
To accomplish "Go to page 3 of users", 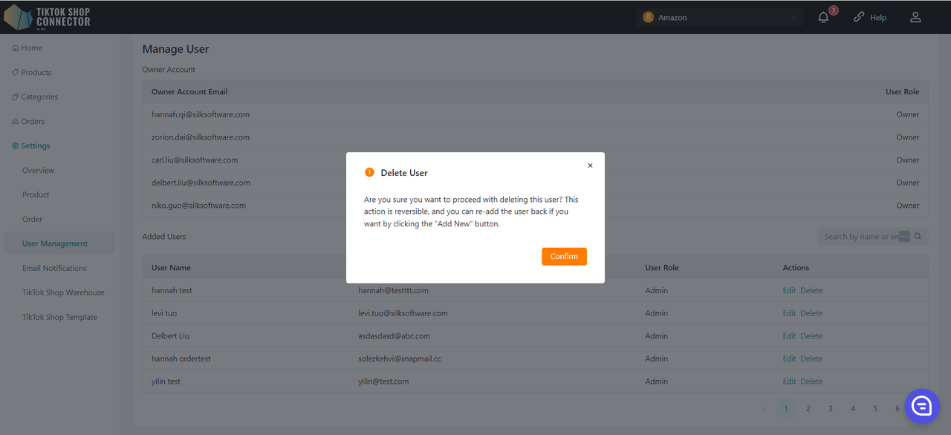I will 831,408.
